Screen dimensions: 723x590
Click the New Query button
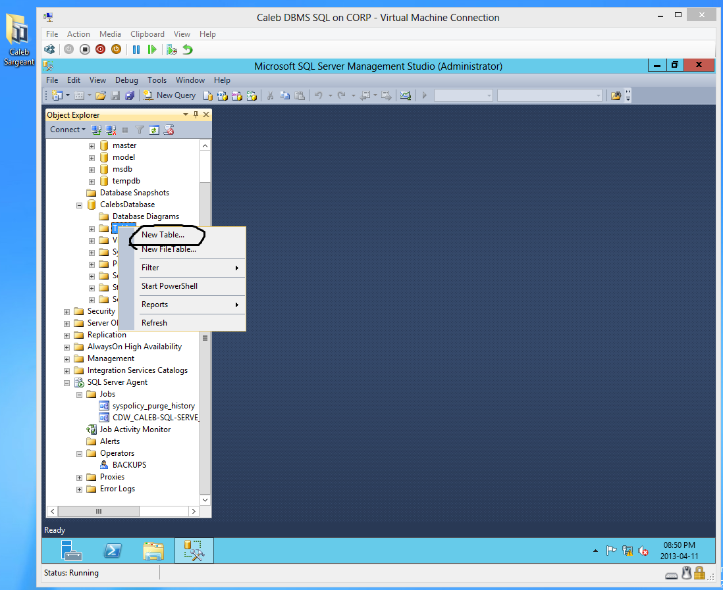169,95
